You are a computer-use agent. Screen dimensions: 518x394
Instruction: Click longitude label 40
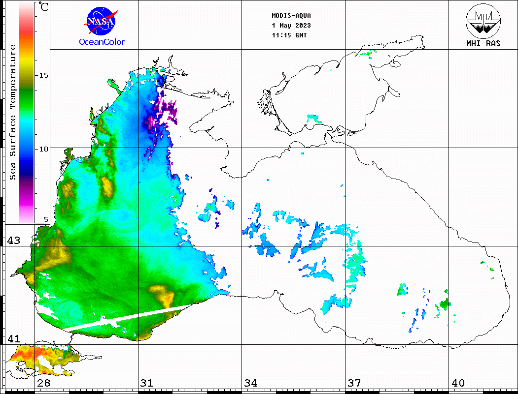[x=458, y=383]
